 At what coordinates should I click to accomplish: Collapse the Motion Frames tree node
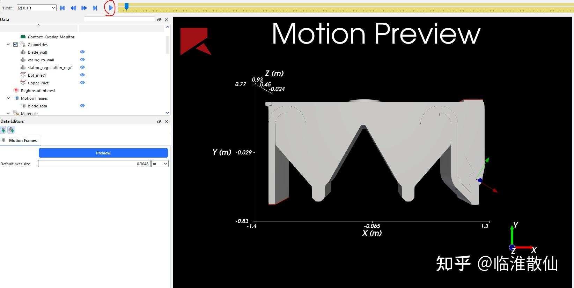[x=8, y=98]
